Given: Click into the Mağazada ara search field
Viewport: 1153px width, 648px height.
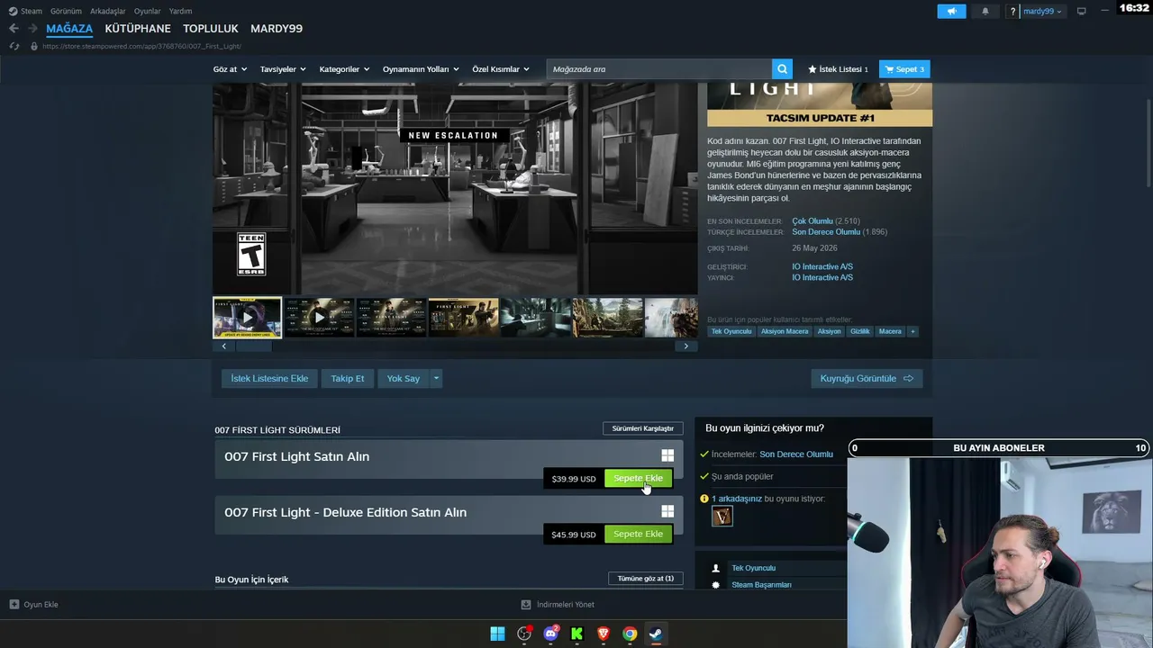Looking at the screenshot, I should [658, 69].
